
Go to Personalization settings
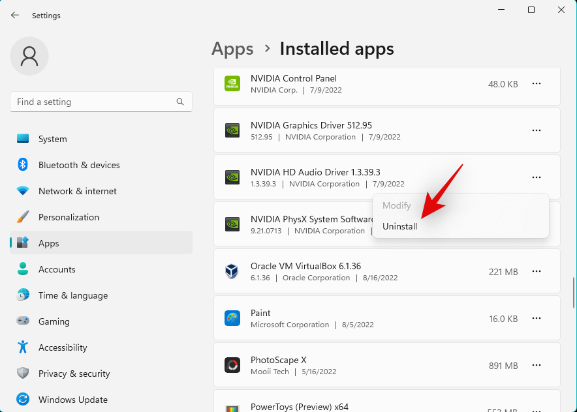point(69,217)
